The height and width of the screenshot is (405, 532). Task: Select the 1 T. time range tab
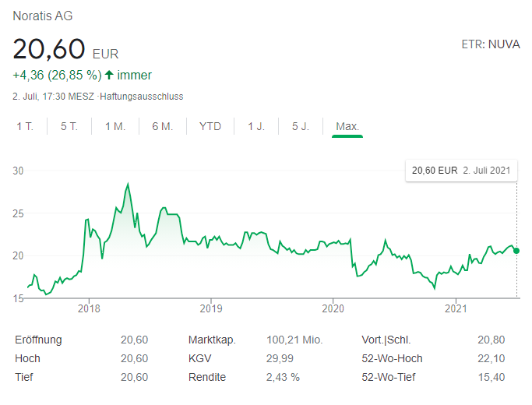(25, 126)
